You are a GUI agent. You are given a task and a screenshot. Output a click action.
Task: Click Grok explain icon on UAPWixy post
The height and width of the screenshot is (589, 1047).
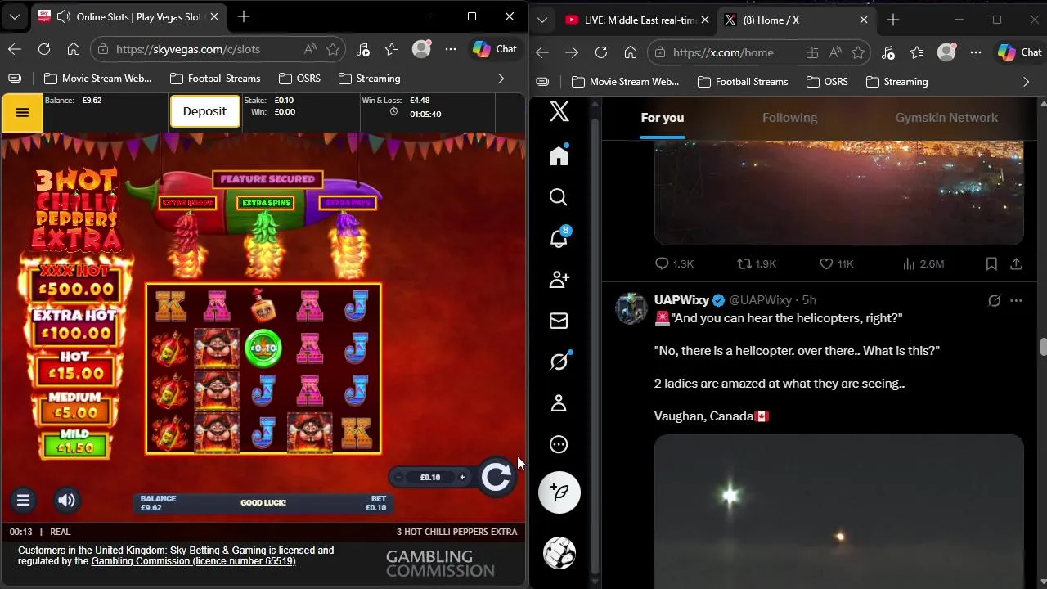(x=994, y=300)
